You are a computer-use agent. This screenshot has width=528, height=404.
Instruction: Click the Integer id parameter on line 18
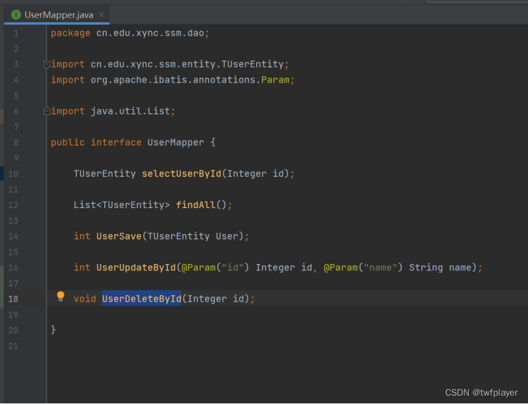coord(215,299)
